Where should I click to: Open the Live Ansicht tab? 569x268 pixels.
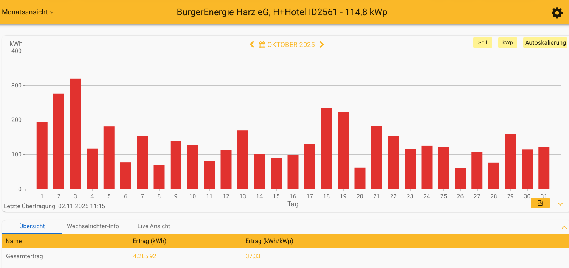coord(153,226)
